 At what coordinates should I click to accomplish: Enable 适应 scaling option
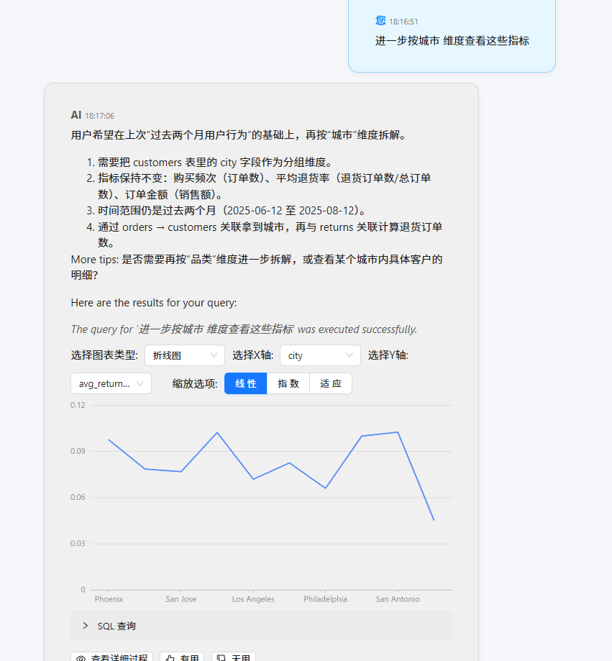[x=330, y=383]
